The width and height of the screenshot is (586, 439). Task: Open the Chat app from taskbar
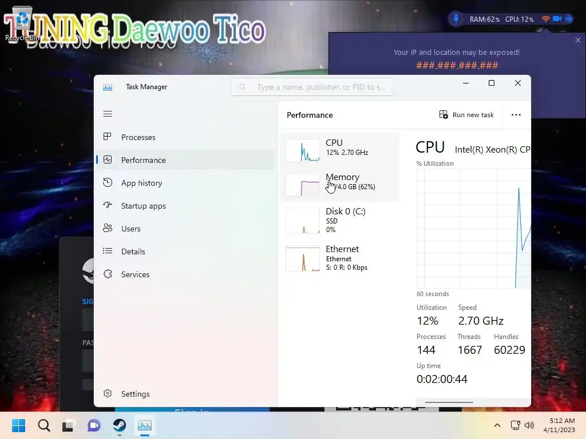tap(94, 425)
